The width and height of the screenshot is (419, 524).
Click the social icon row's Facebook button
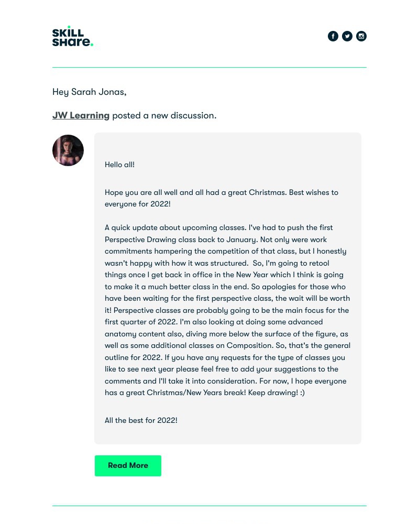tap(333, 36)
